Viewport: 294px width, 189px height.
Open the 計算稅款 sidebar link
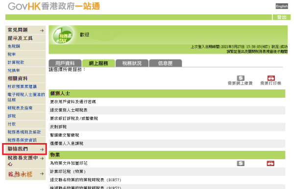(x=16, y=62)
